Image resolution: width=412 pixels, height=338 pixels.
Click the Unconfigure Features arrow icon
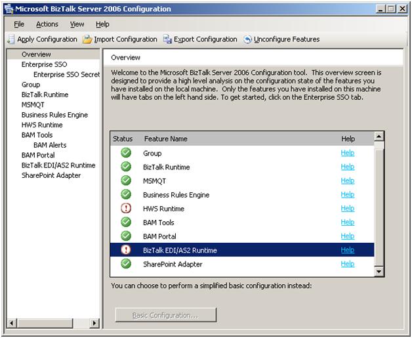pyautogui.click(x=247, y=39)
